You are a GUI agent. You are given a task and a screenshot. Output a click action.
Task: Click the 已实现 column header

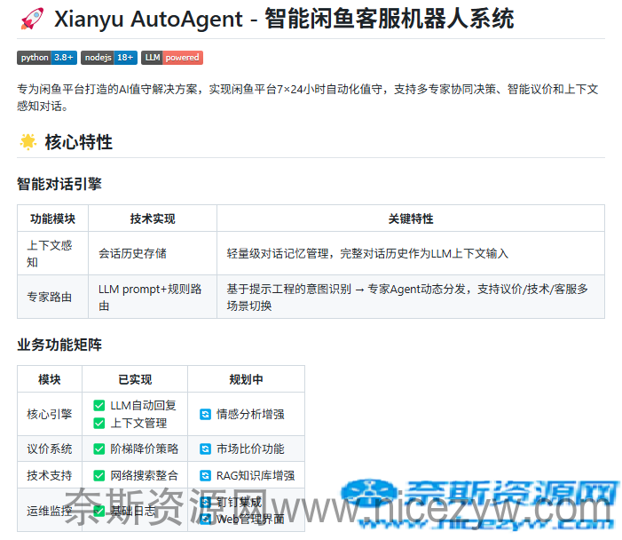point(135,379)
